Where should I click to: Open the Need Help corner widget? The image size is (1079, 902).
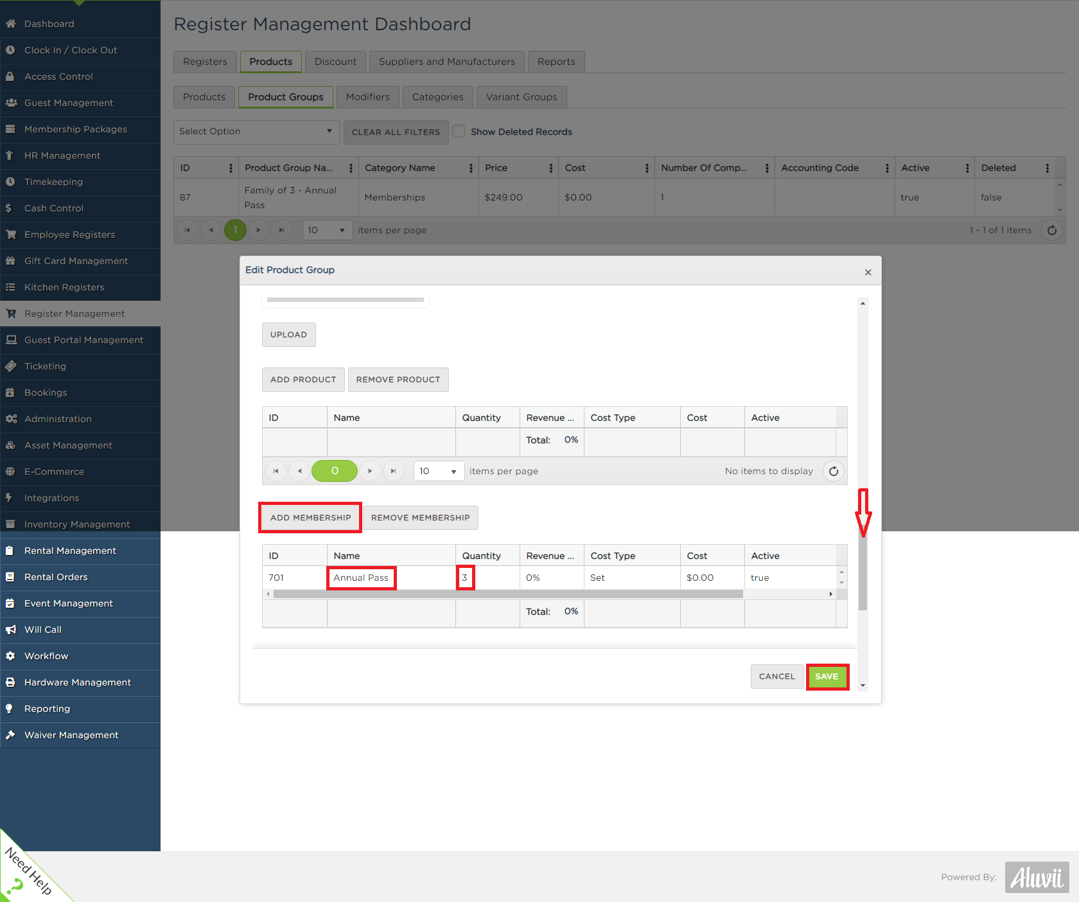(29, 872)
